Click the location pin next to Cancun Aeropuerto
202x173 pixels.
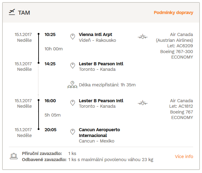click(73, 132)
